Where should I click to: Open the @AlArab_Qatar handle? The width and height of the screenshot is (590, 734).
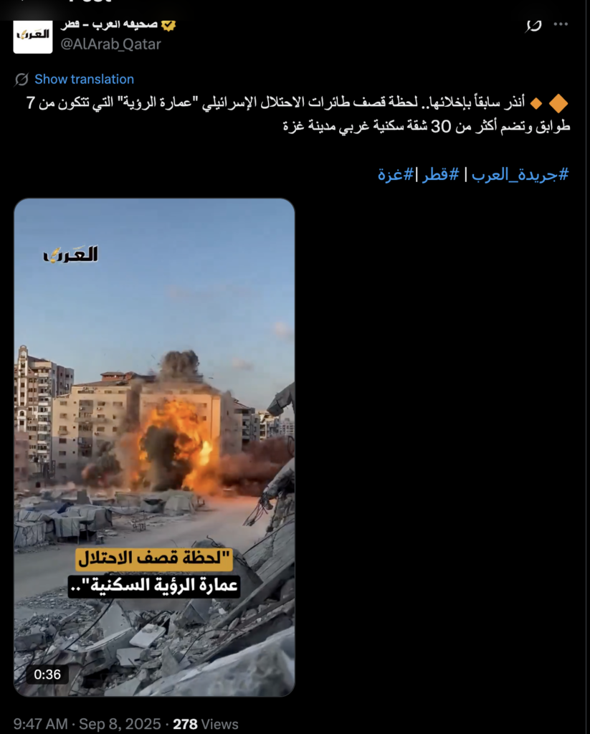110,44
